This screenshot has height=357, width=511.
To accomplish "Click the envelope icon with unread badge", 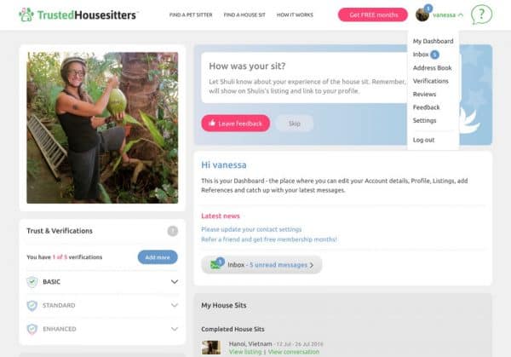I will click(x=216, y=263).
